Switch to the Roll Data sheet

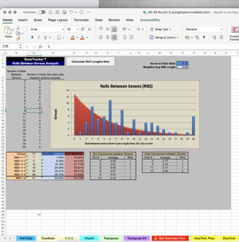(x=26, y=238)
